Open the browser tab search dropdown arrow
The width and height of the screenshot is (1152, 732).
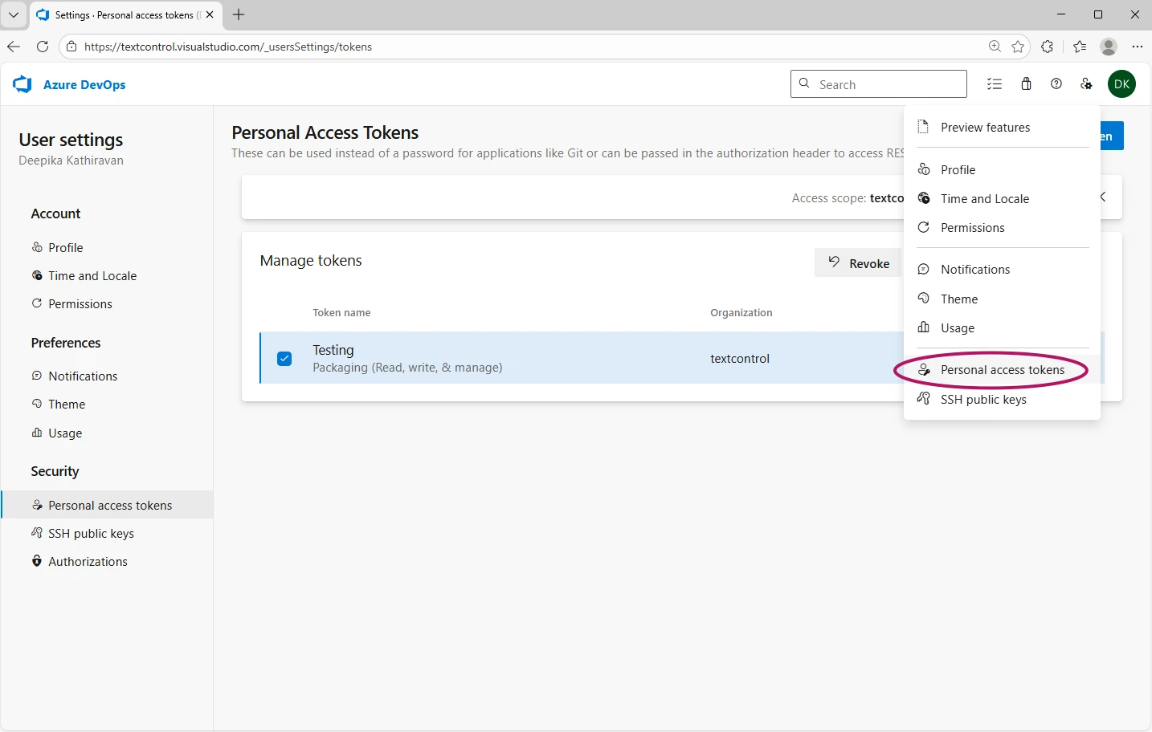pyautogui.click(x=14, y=14)
